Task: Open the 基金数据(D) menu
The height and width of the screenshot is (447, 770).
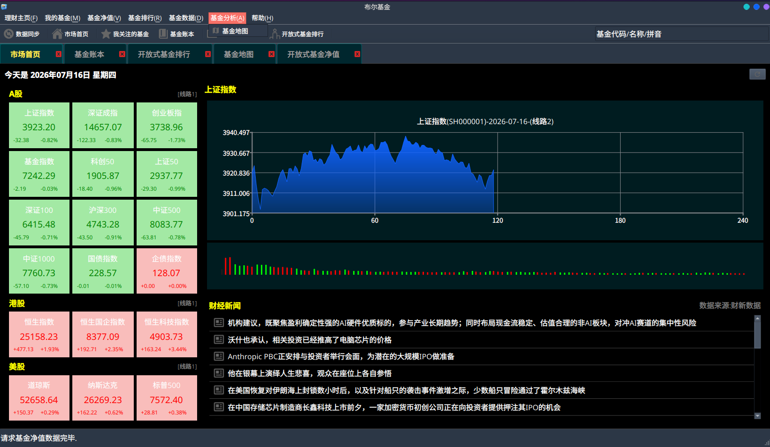Action: [x=186, y=18]
